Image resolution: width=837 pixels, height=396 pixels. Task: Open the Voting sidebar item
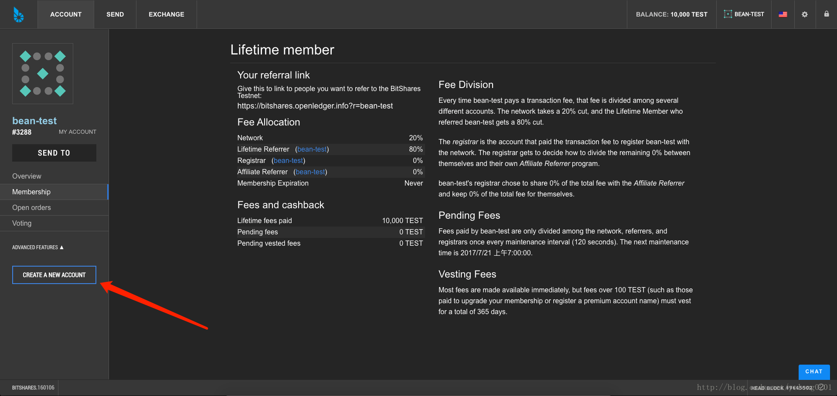click(x=54, y=223)
